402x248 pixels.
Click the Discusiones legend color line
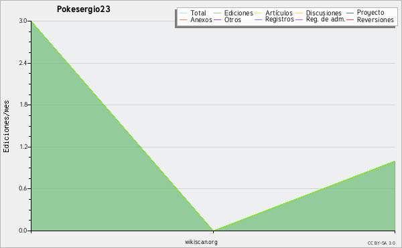point(299,13)
